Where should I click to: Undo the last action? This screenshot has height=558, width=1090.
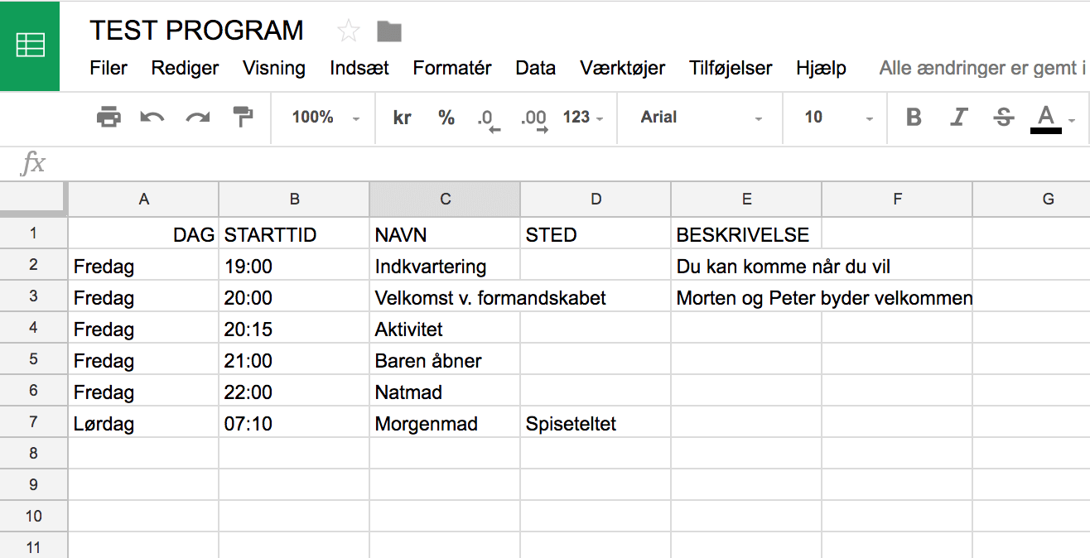[152, 118]
